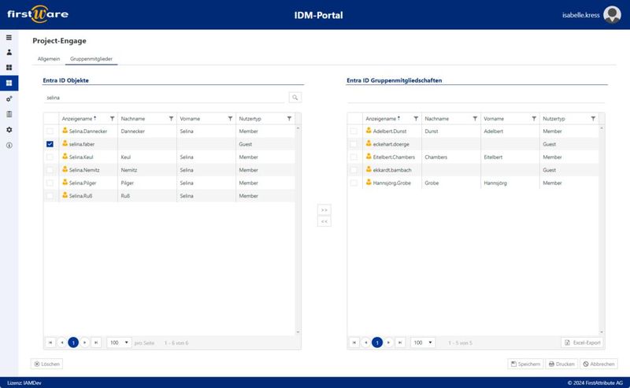
Task: Switch to the Gruppenmitglieder tab
Action: tap(91, 59)
